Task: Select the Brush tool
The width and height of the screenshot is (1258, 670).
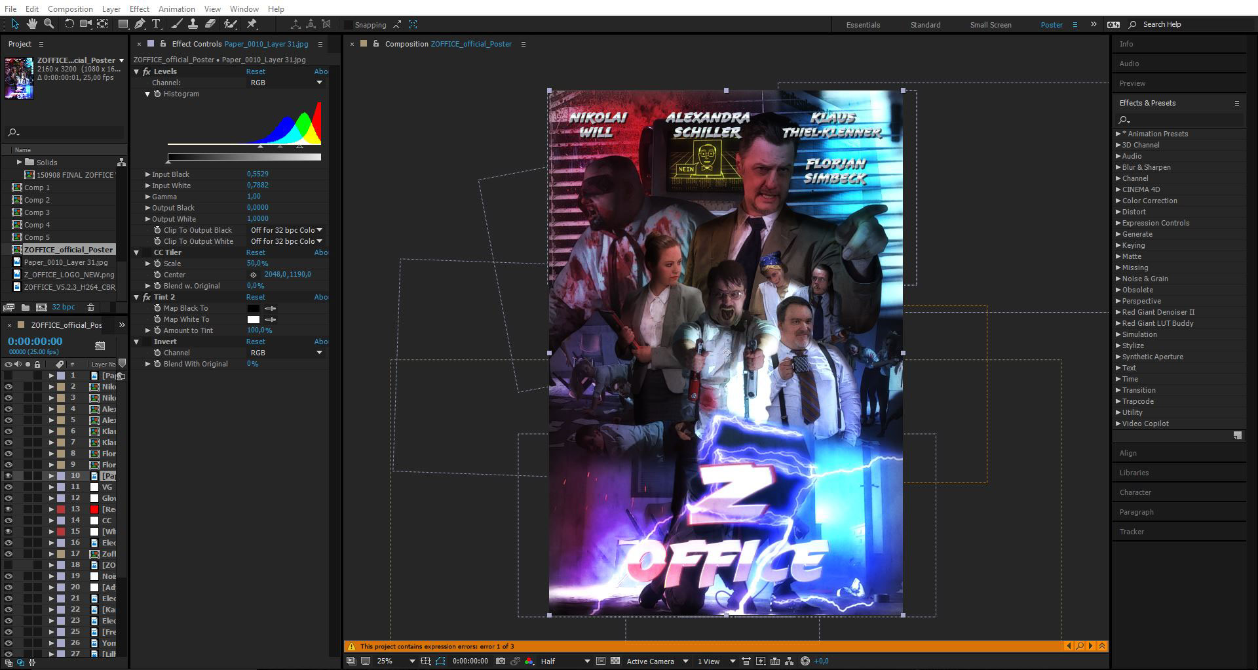Action: point(176,24)
